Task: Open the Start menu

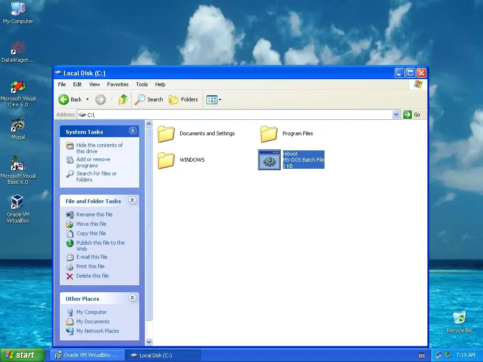Action: [22, 355]
